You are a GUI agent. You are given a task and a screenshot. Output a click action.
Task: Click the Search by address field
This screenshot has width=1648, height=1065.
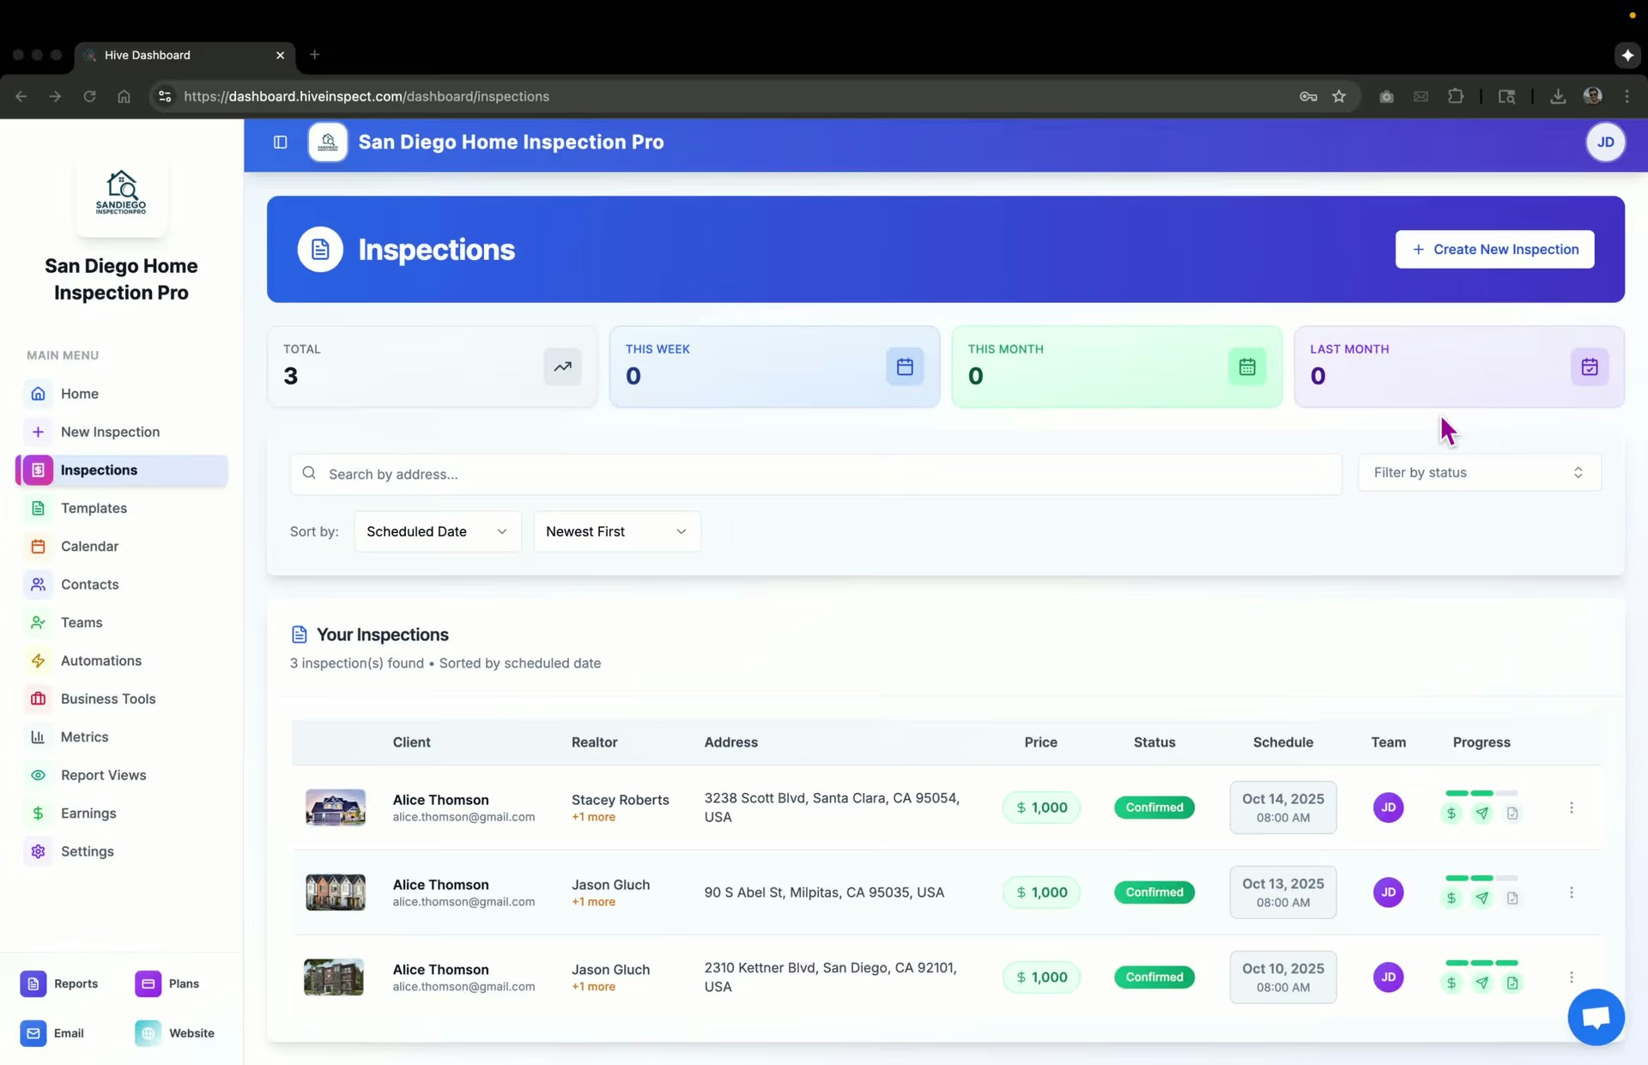pos(815,475)
